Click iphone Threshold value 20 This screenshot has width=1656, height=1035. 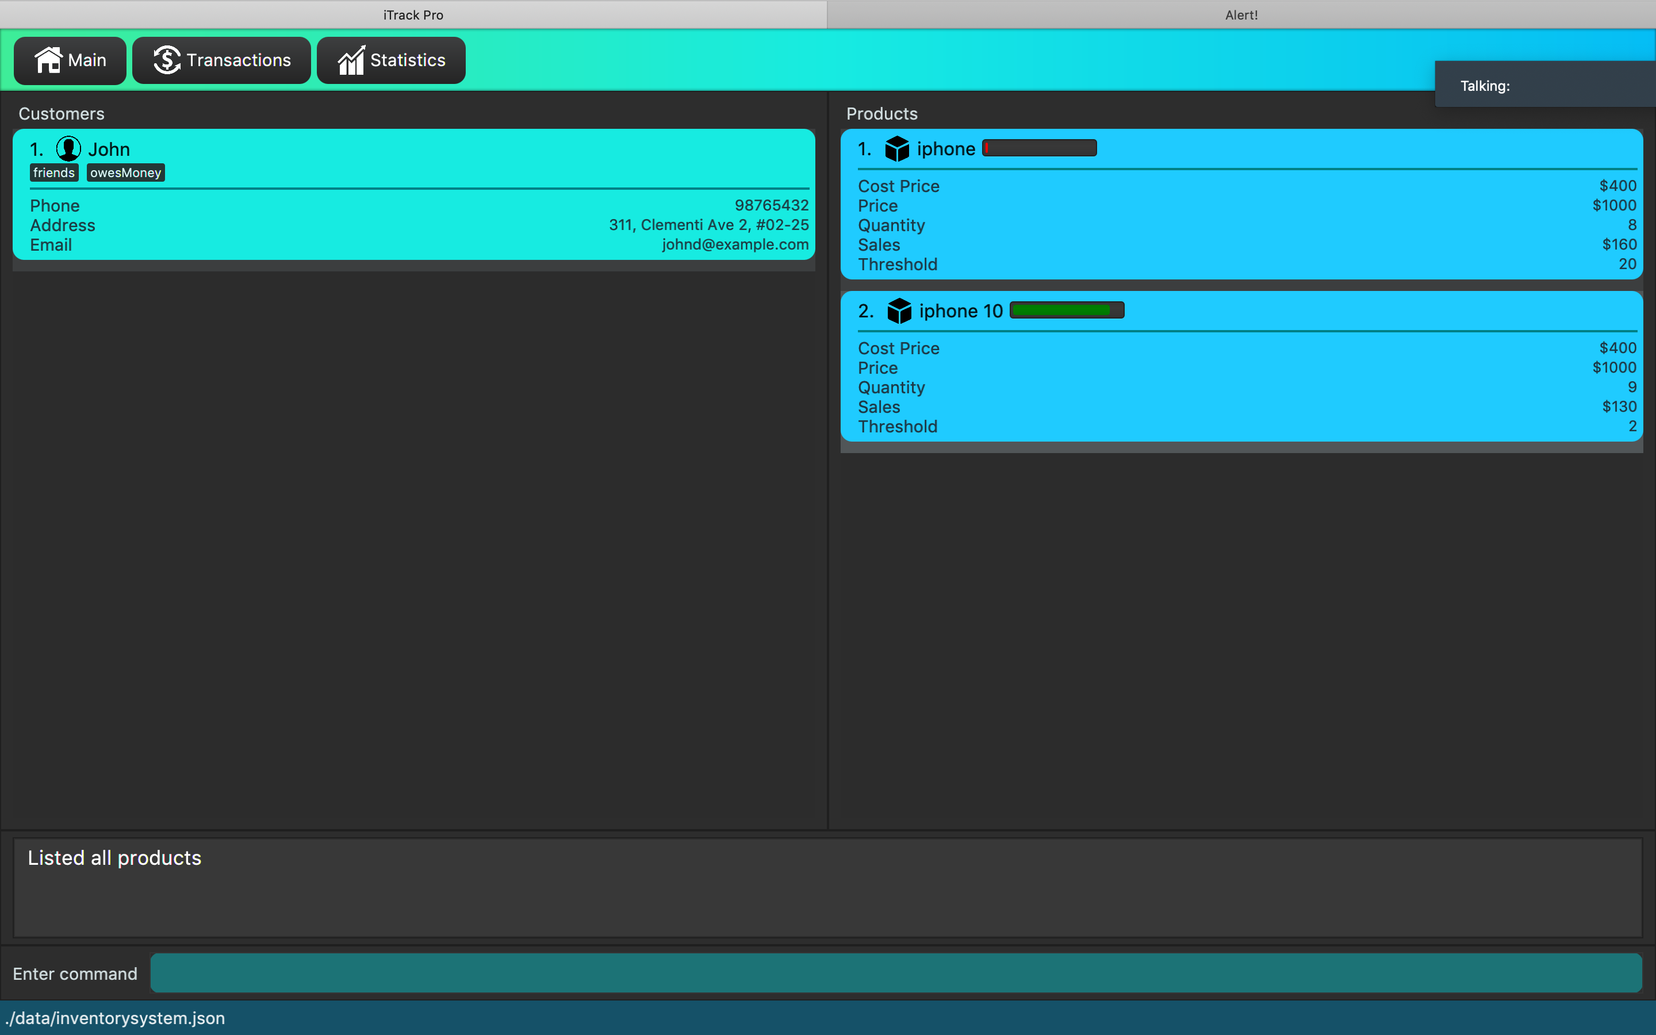click(x=1627, y=264)
